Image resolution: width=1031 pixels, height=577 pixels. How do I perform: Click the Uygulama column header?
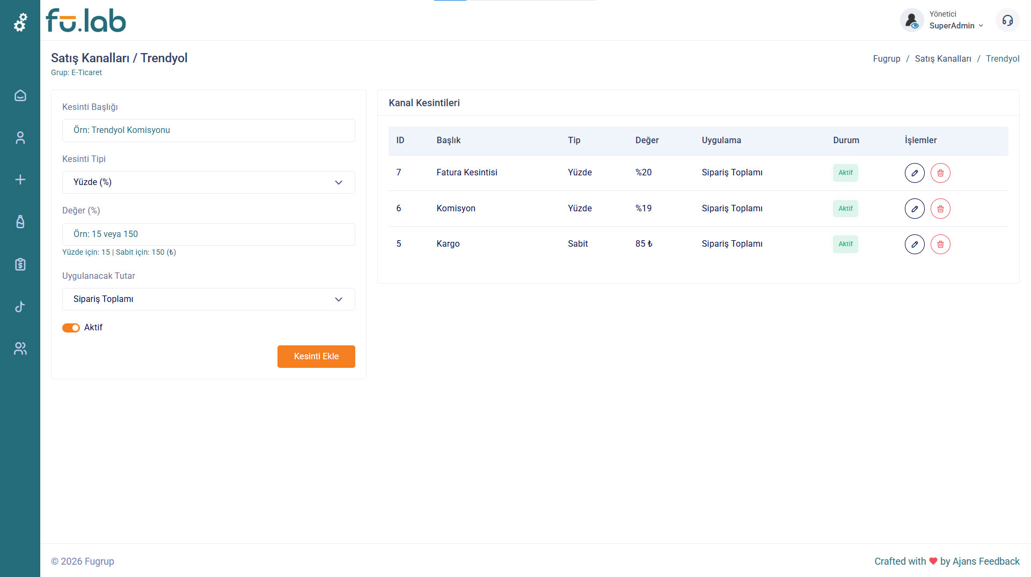pyautogui.click(x=721, y=140)
